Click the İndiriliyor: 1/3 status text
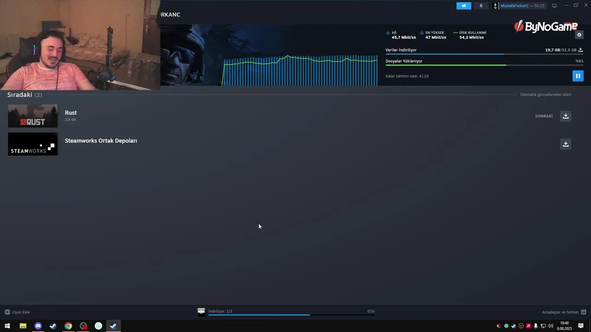Screen dimensions: 591x332 coord(220,311)
